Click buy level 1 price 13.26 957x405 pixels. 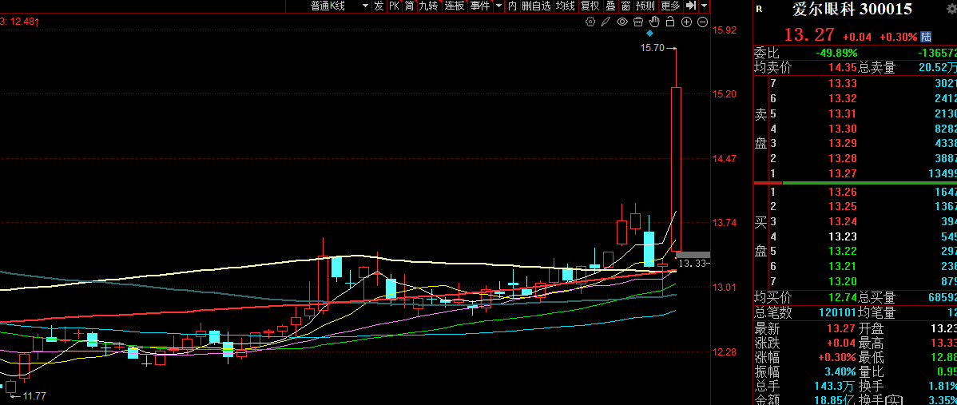click(841, 193)
